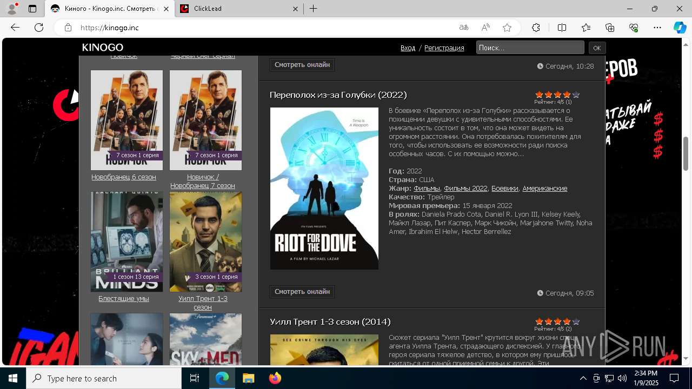Click the page vertical scrollbar thumb
This screenshot has width=692, height=389.
click(686, 153)
